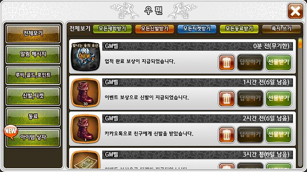Viewport: 307px width, 172px height.
Task: Switch to the 루비,골드,포인트 tab
Action: [x=33, y=75]
